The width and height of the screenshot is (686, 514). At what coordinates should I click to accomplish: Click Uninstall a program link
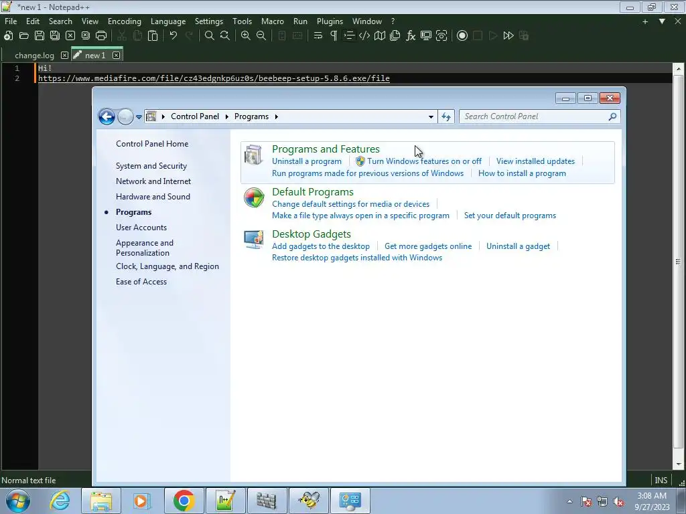click(307, 161)
